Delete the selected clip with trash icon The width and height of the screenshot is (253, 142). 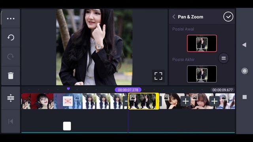point(11,75)
